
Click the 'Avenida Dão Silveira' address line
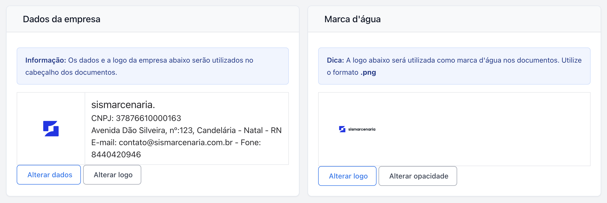click(x=186, y=130)
